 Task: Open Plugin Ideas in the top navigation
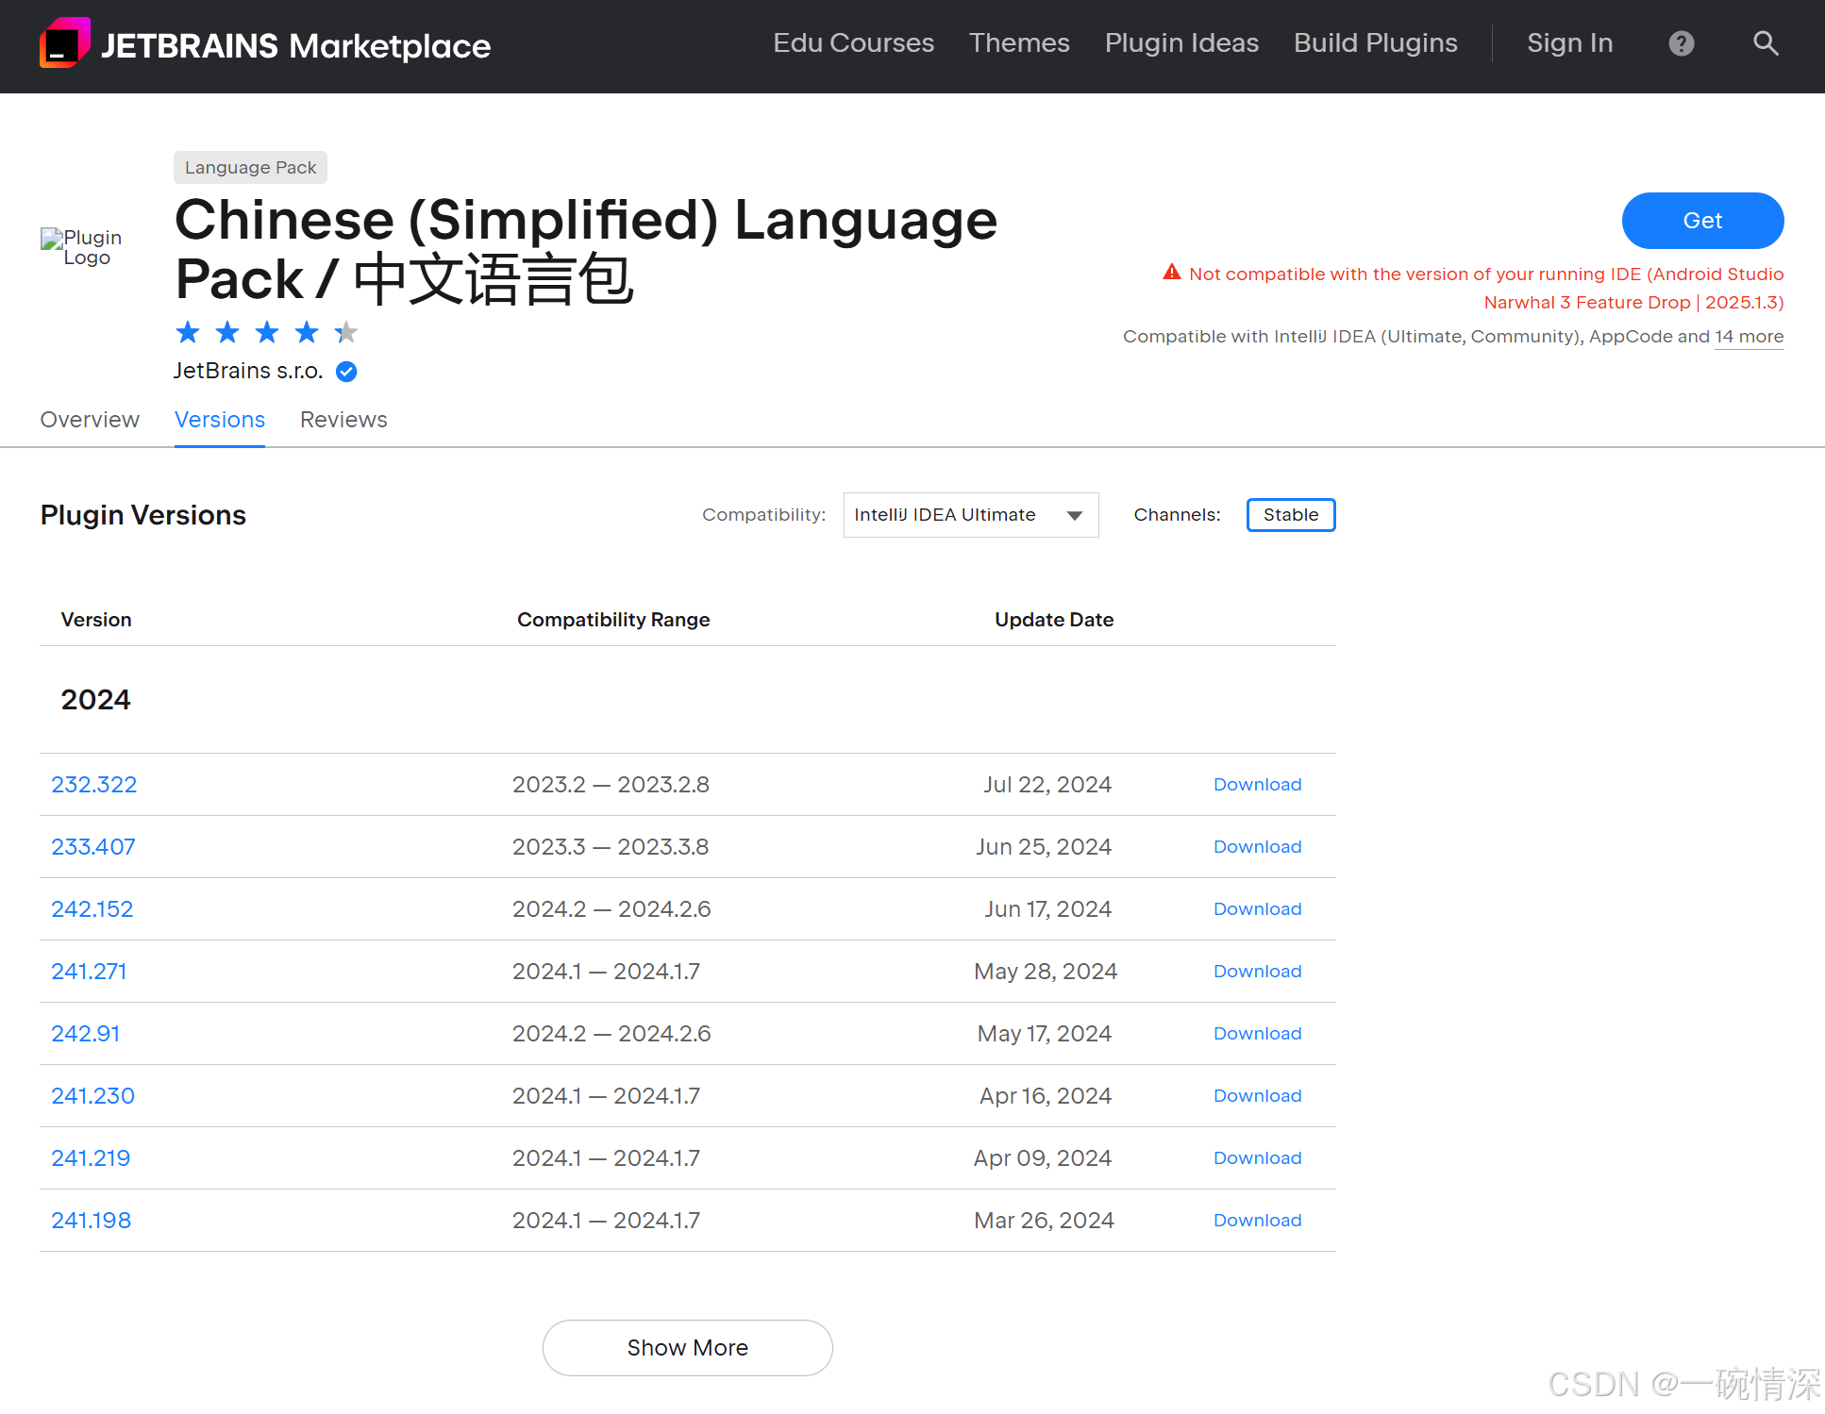tap(1181, 43)
